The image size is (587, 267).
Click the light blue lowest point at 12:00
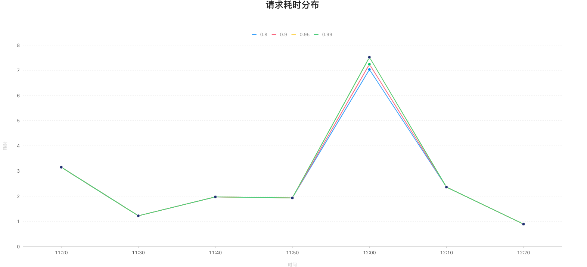click(x=369, y=70)
